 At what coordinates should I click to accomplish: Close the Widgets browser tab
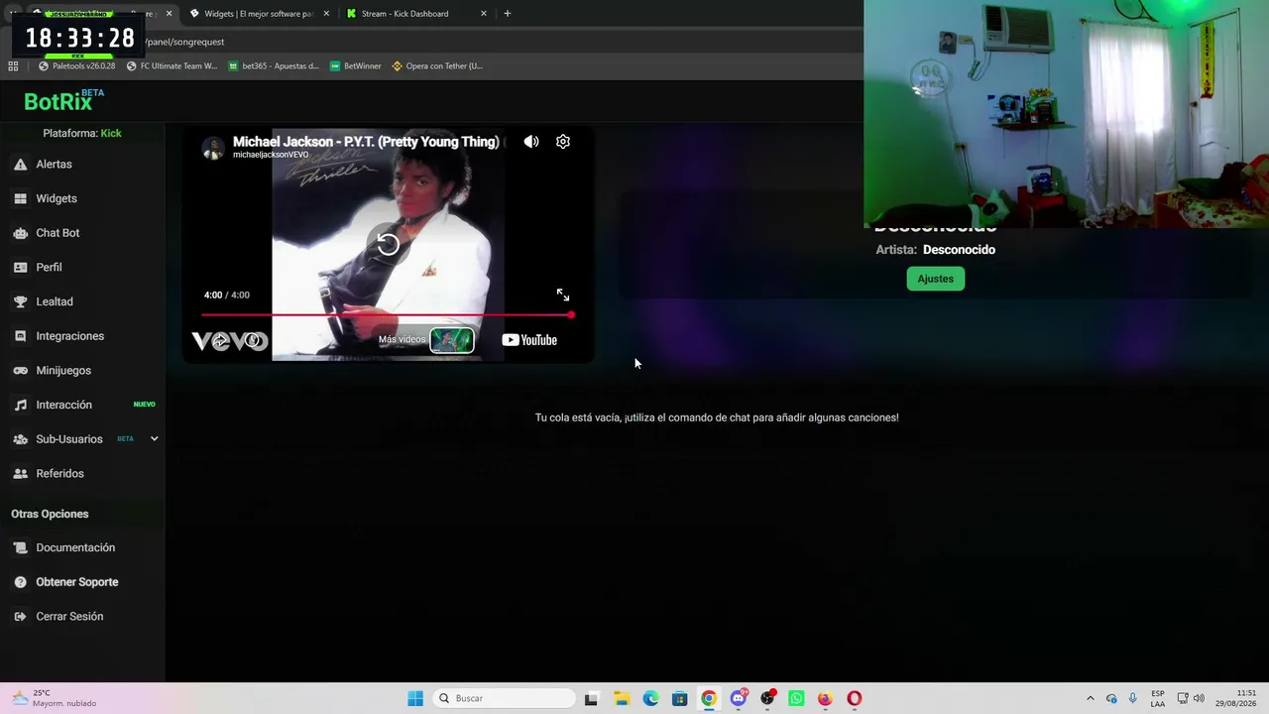[x=326, y=14]
